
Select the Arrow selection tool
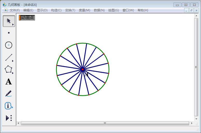[x=9, y=21]
